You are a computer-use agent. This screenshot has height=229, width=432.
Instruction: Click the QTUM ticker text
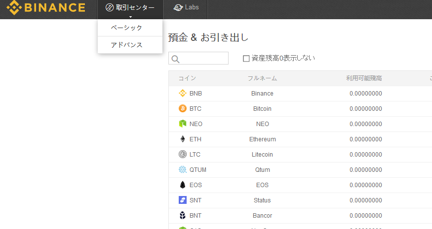[x=198, y=170]
